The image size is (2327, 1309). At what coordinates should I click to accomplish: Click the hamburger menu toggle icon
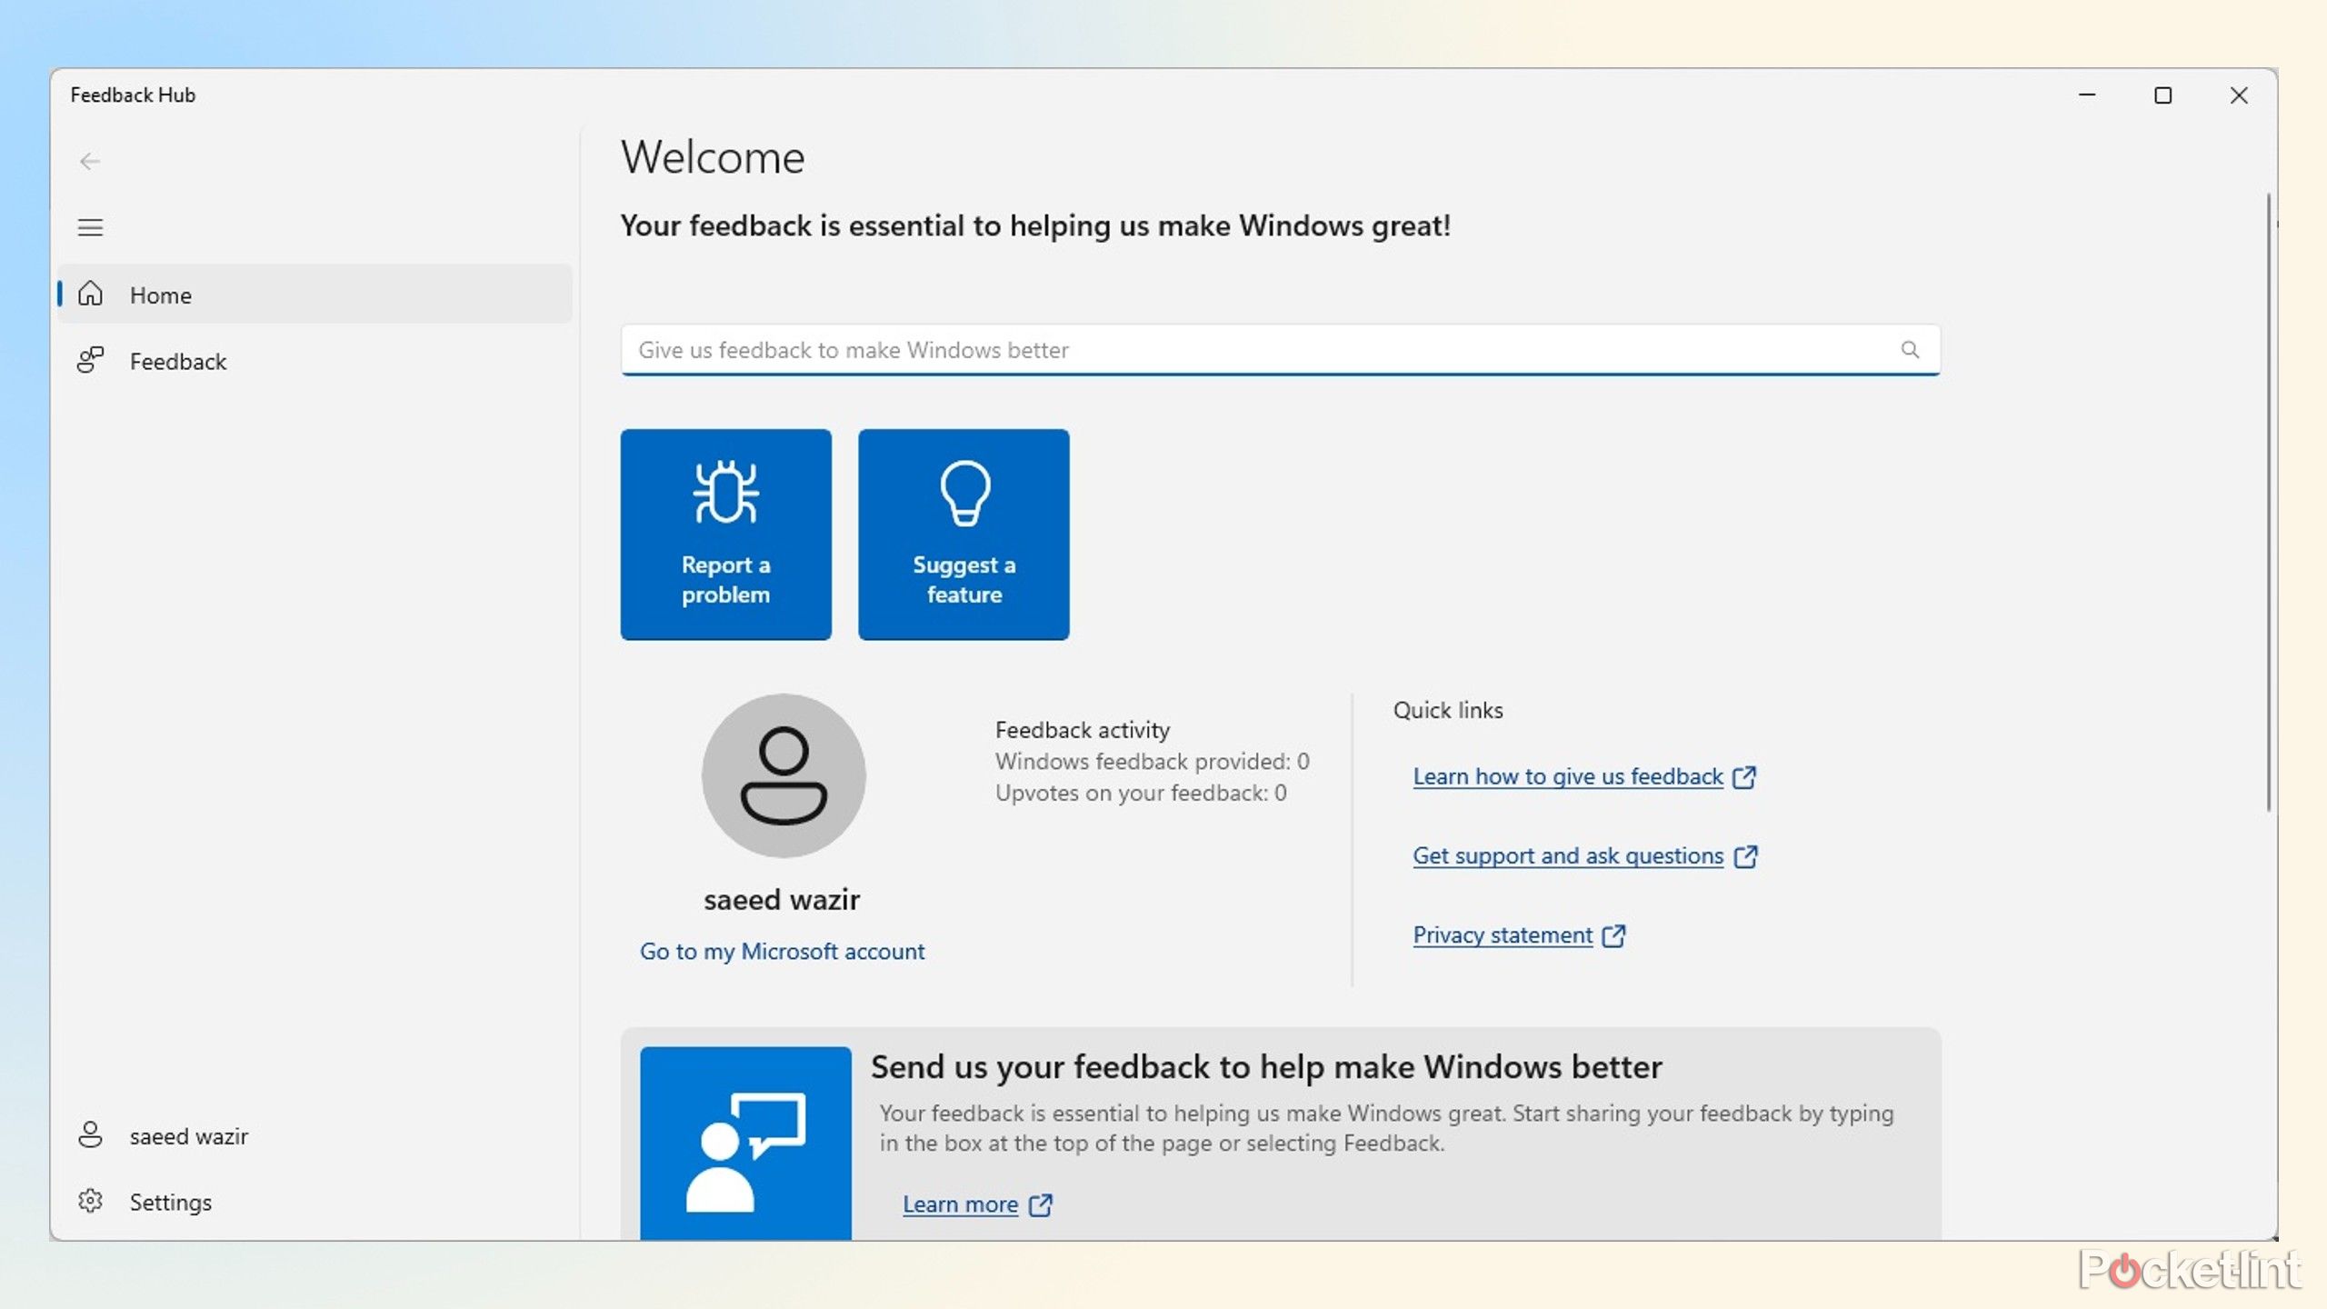(x=91, y=225)
